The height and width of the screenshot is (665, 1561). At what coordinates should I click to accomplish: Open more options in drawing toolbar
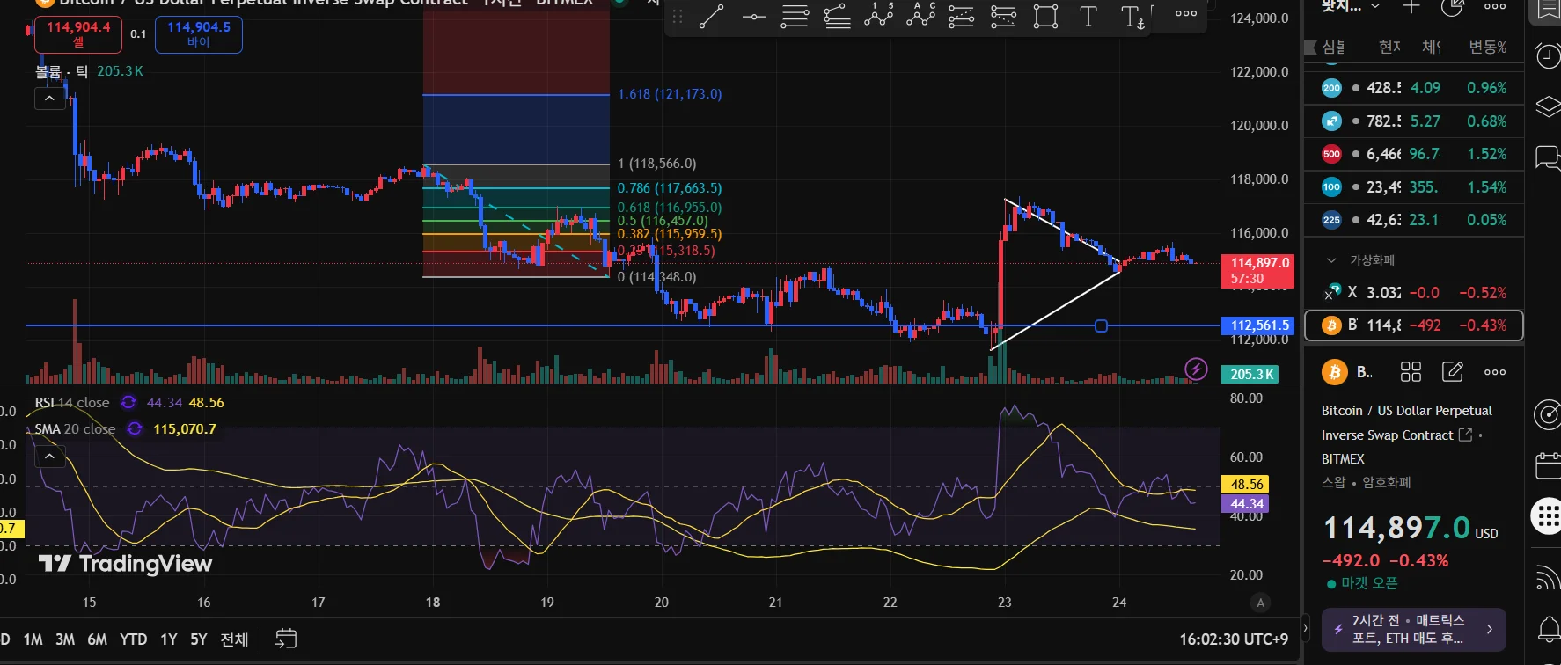tap(1186, 14)
